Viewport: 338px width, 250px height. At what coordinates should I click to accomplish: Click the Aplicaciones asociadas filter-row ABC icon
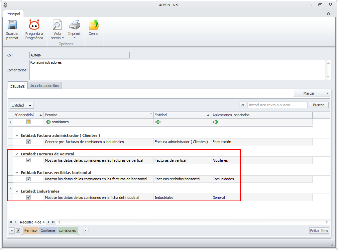(x=216, y=122)
